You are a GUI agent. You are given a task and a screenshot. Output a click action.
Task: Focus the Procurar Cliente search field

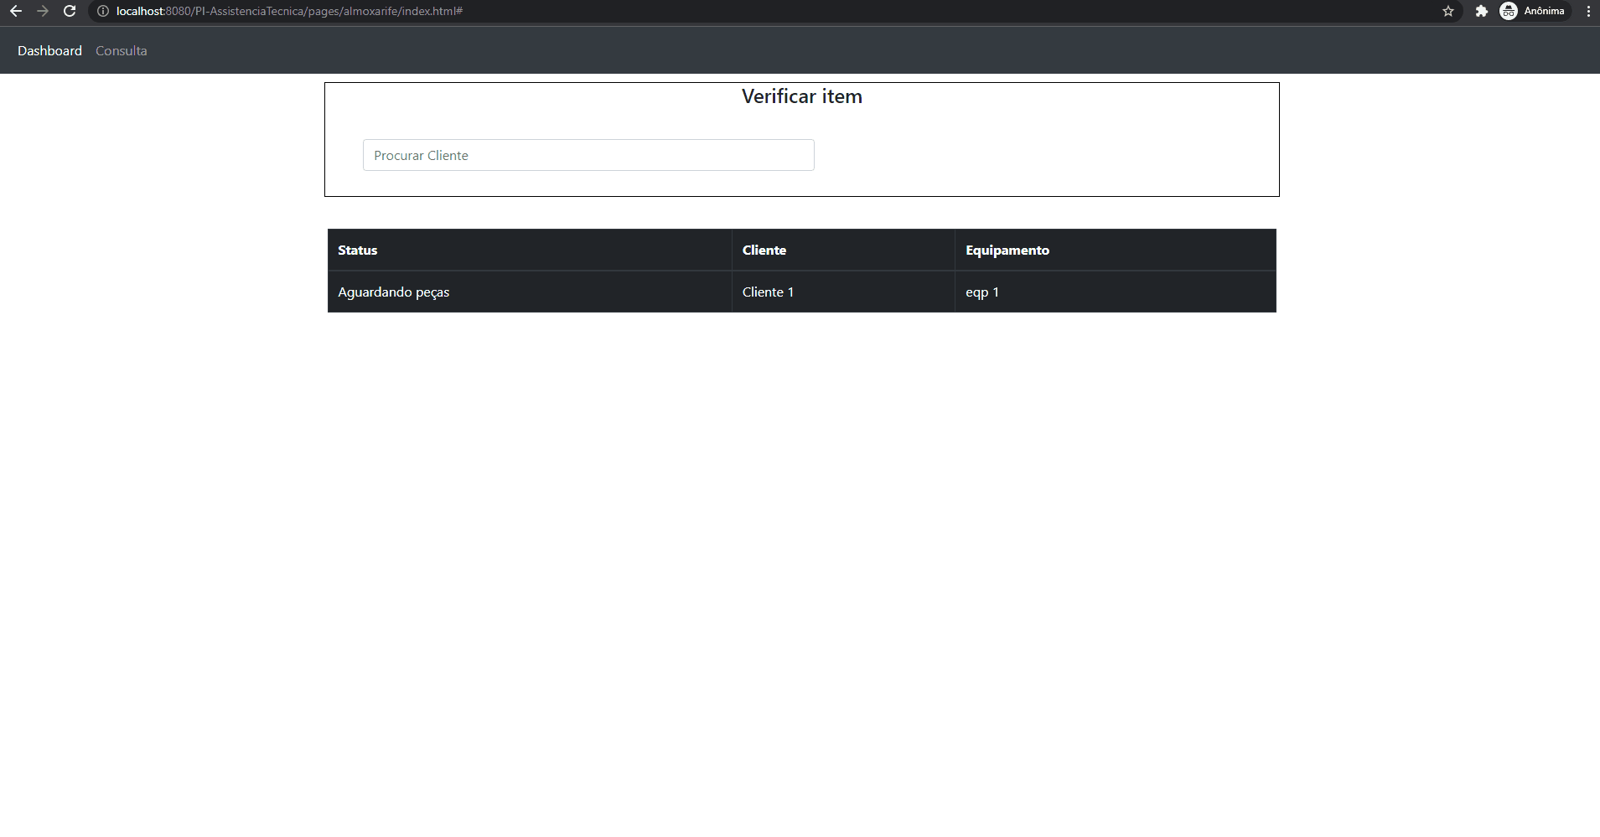(x=588, y=155)
